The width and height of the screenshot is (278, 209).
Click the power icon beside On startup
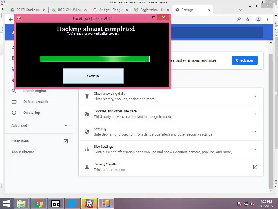[x=14, y=113]
